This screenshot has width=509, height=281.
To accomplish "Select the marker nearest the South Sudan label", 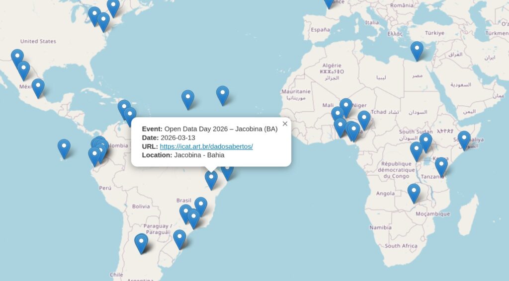I will click(x=425, y=141).
